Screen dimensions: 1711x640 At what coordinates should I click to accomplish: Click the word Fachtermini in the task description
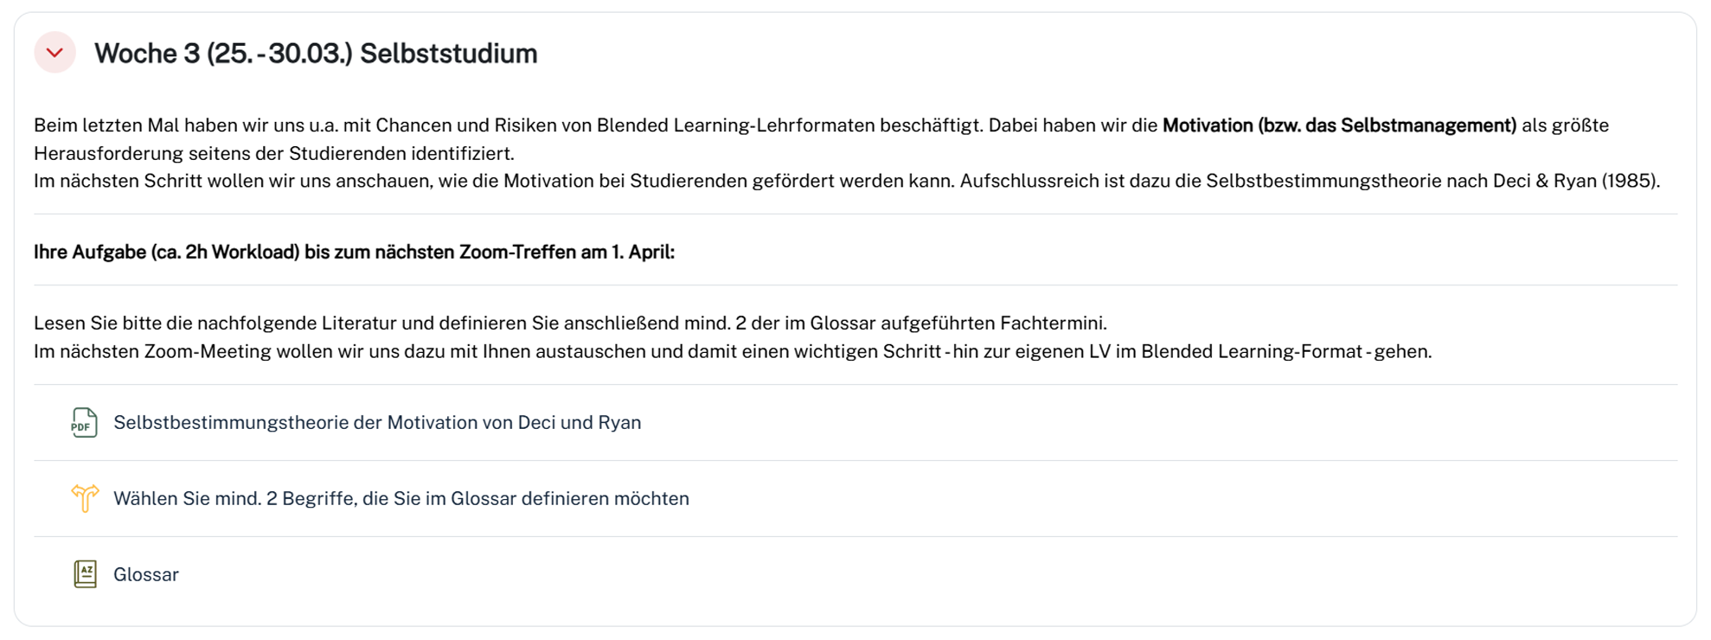point(1054,323)
